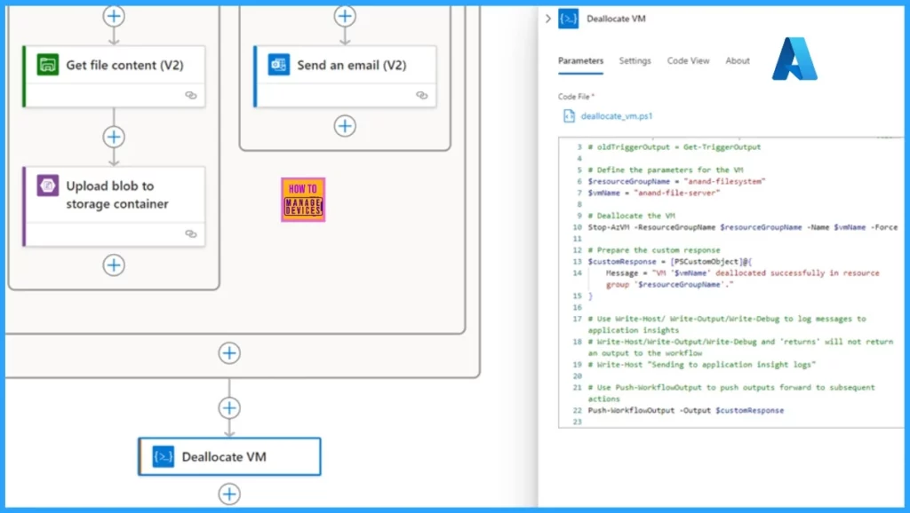
Task: Click the file icon beside deallocate_vm.ps1
Action: [569, 116]
